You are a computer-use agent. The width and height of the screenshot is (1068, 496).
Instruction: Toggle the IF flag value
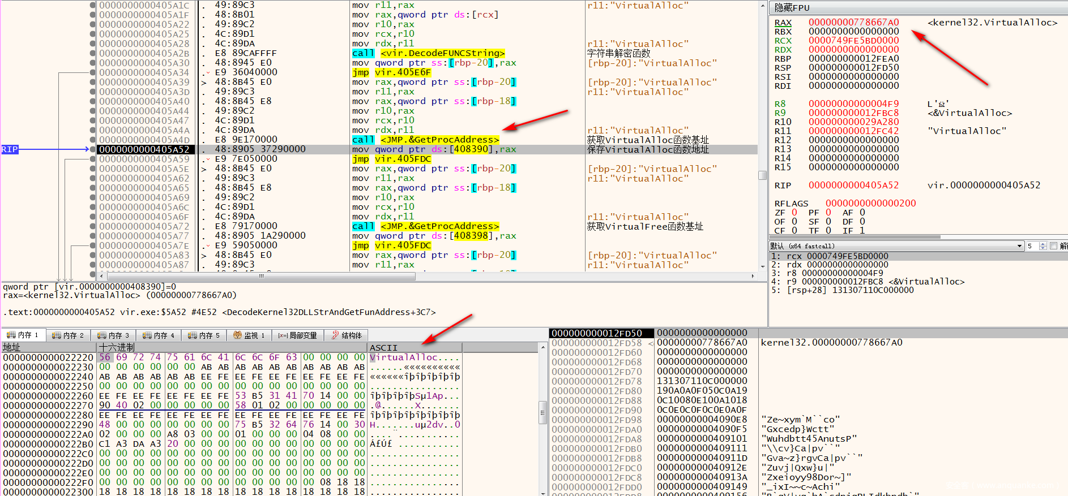862,231
